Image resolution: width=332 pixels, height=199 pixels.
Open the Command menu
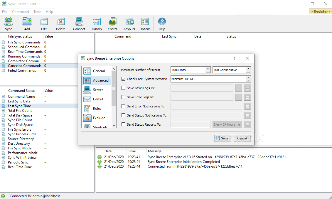point(20,12)
